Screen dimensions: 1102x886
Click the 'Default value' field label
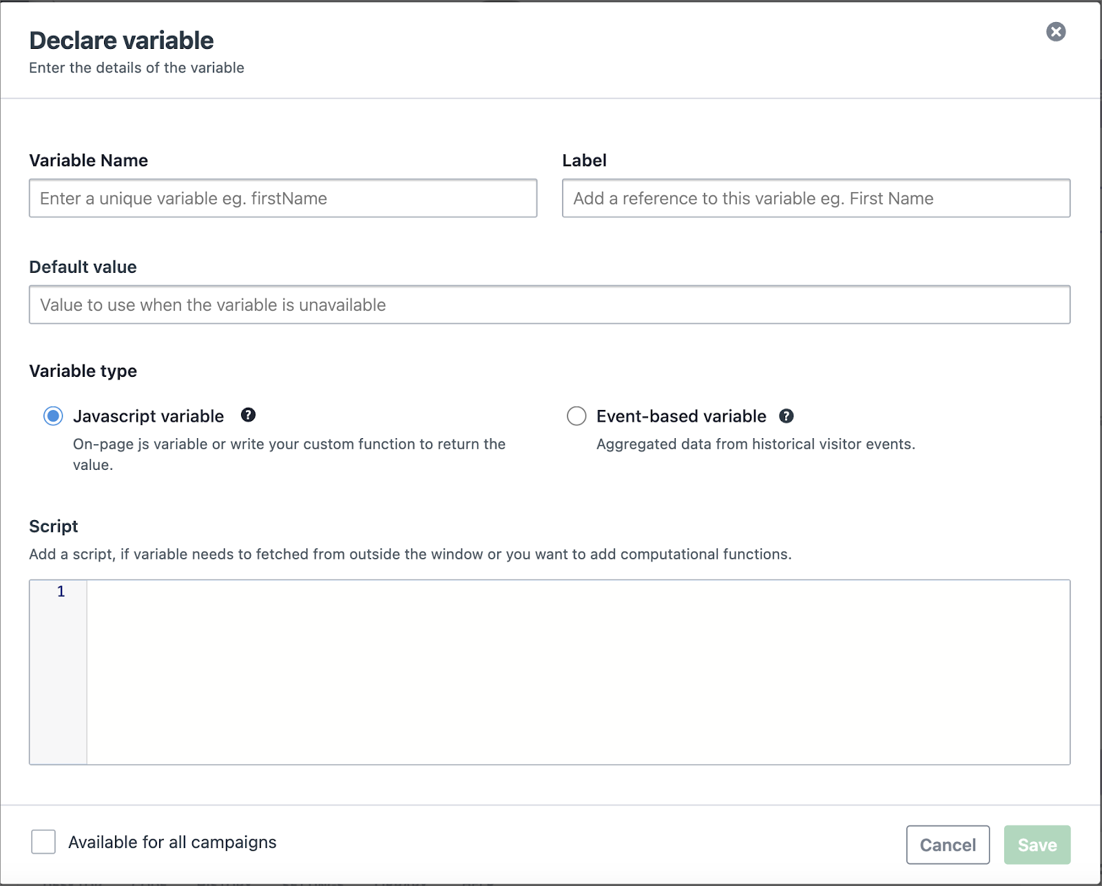pyautogui.click(x=83, y=267)
